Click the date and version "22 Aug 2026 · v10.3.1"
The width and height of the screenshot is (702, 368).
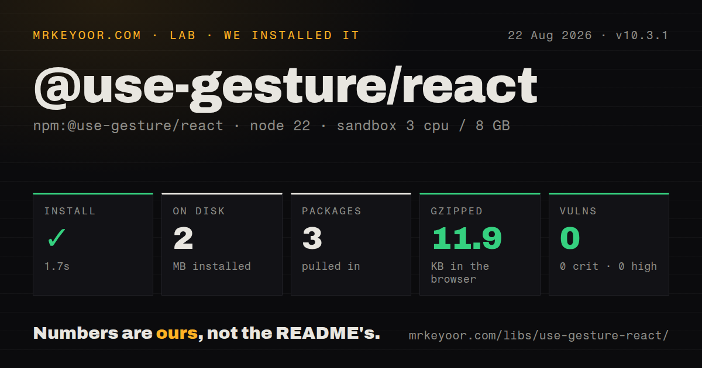[588, 36]
